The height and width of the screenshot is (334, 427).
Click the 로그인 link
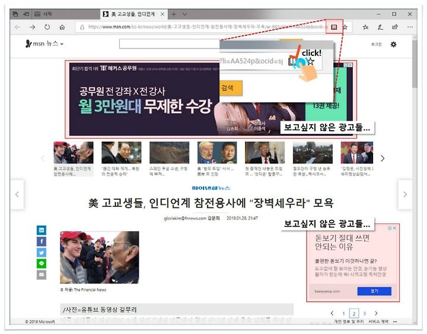point(377,44)
